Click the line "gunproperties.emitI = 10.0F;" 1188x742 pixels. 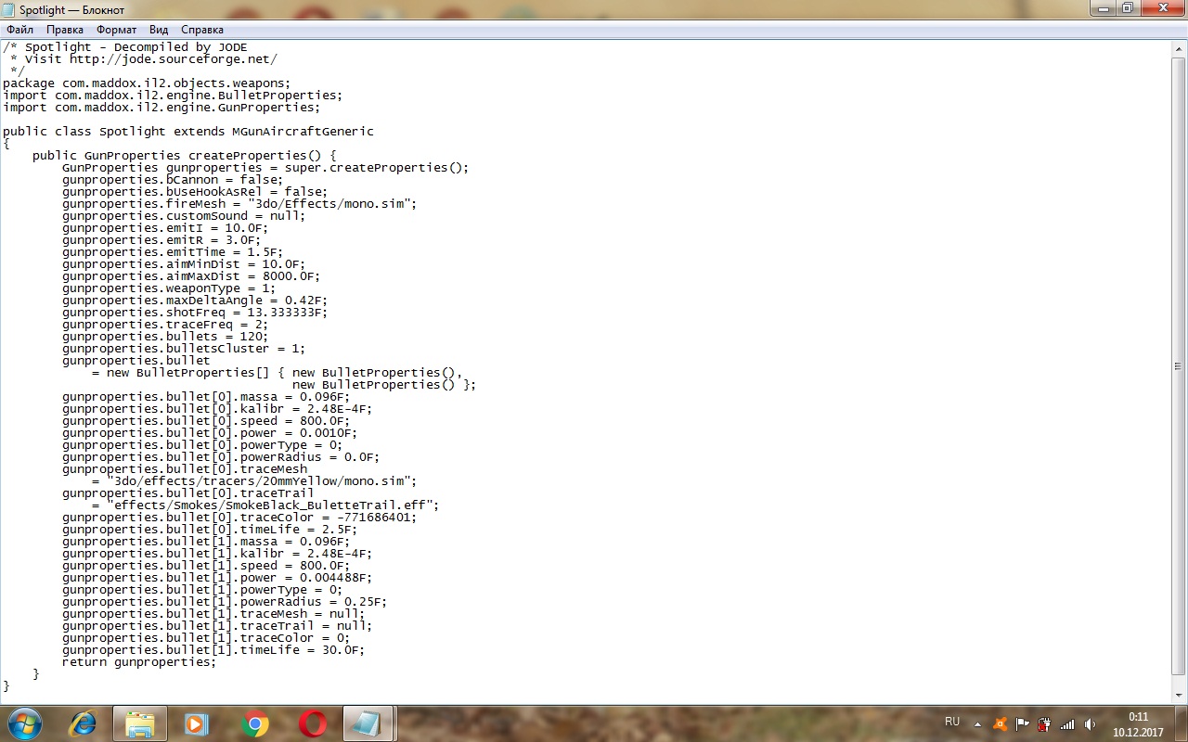click(165, 227)
